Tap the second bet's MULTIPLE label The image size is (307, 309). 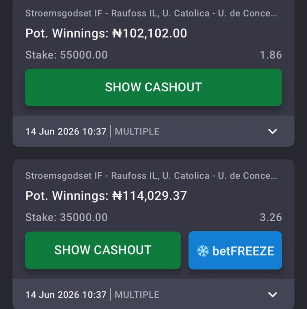coord(137,295)
